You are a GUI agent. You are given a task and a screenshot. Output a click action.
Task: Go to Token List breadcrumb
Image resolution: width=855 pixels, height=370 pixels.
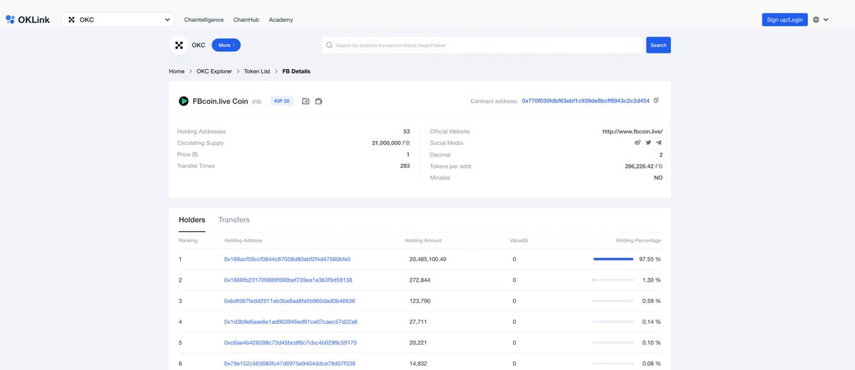click(257, 71)
